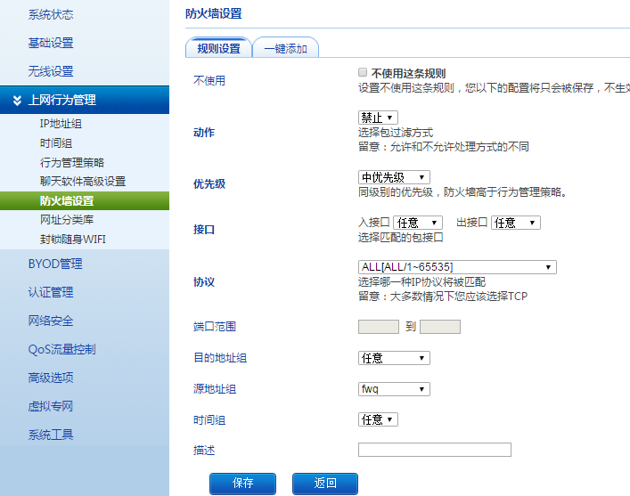
Task: Open the 目的地址组 dropdown
Action: click(394, 358)
